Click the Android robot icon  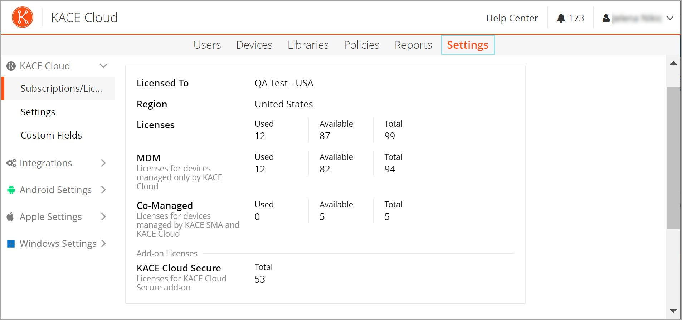(x=11, y=190)
